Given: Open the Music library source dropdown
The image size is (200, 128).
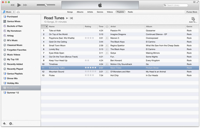Looking at the screenshot, I should [9, 12].
